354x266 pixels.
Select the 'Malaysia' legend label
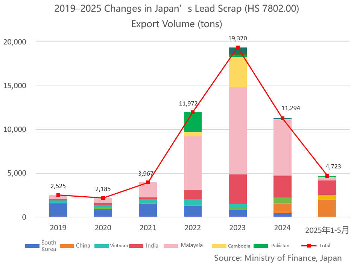click(x=192, y=245)
